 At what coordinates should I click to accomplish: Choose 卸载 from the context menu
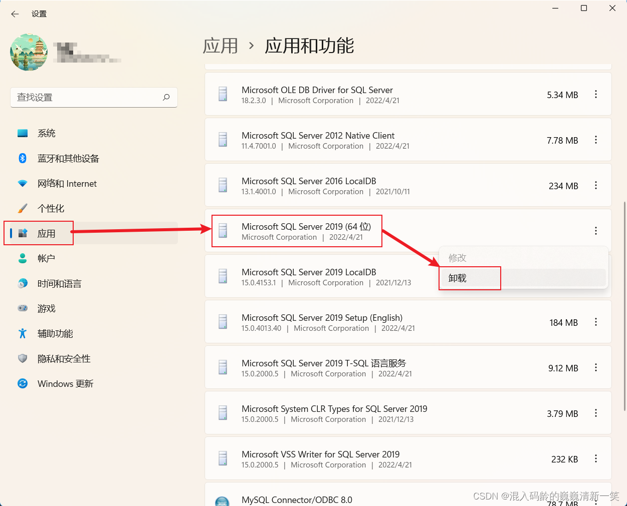click(523, 278)
